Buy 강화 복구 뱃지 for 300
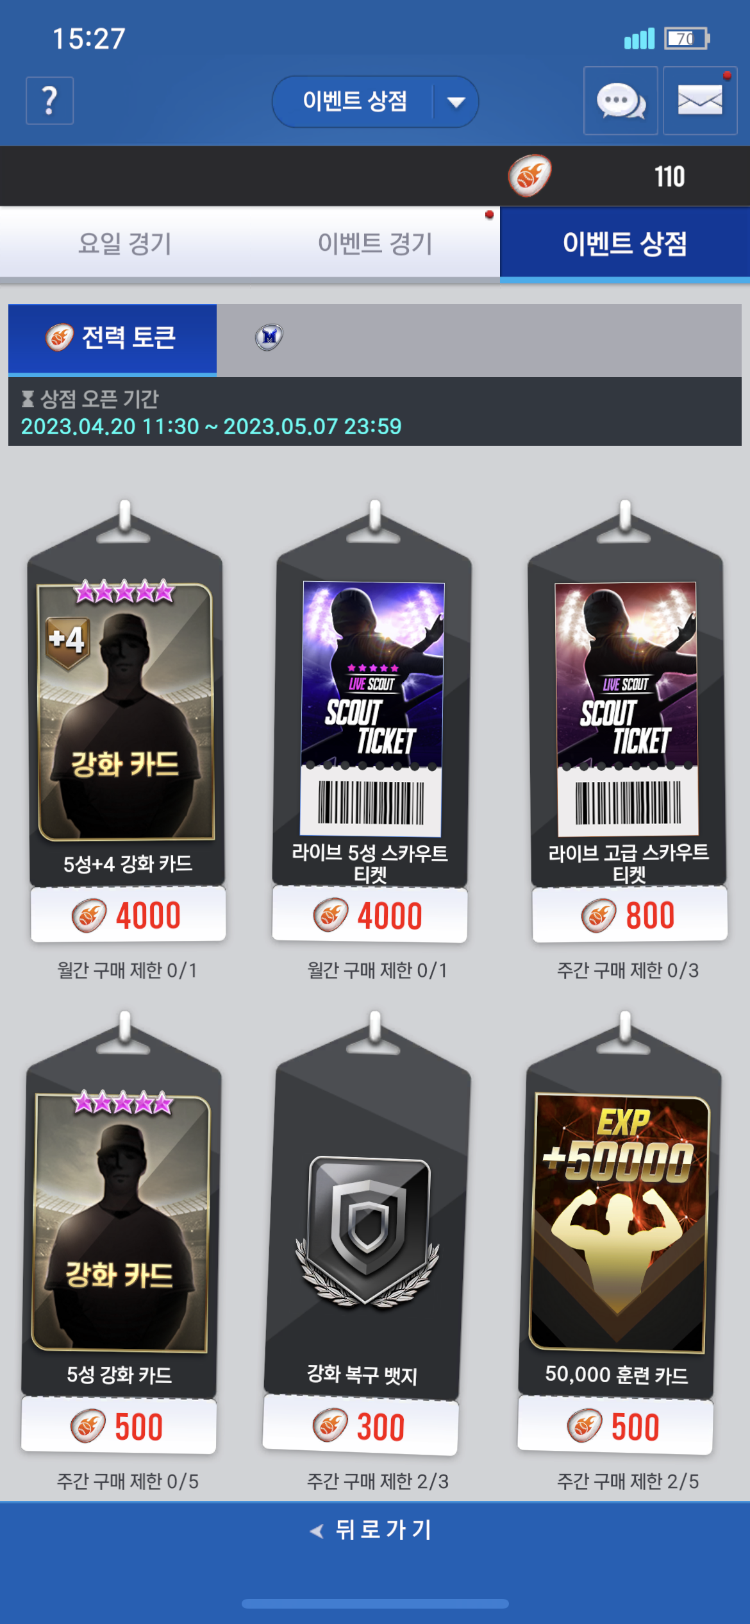The width and height of the screenshot is (750, 1624). click(x=360, y=1426)
